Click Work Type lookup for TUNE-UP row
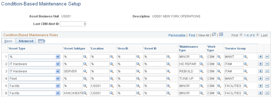This screenshot has width=273, height=100. (x=219, y=79)
